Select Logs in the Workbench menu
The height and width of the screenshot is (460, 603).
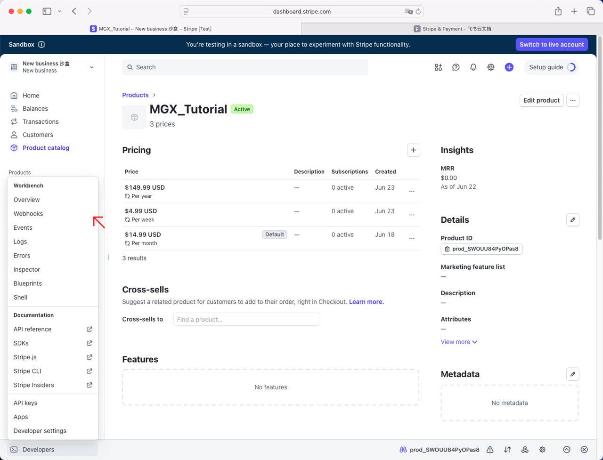53,242
